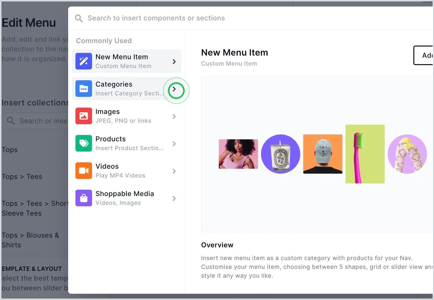434x300 pixels.
Task: Click the Tops collection row
Action: (x=35, y=150)
